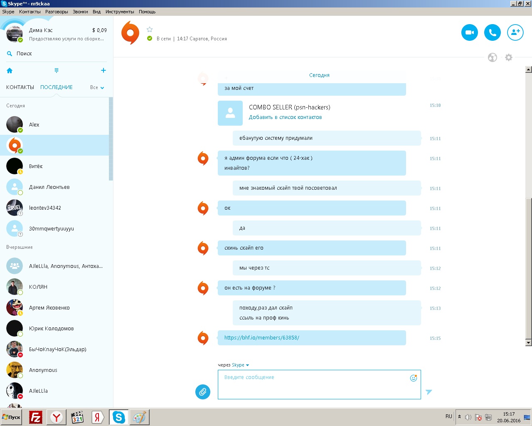Open the chat with leontev34342
This screenshot has height=426, width=532.
point(54,208)
